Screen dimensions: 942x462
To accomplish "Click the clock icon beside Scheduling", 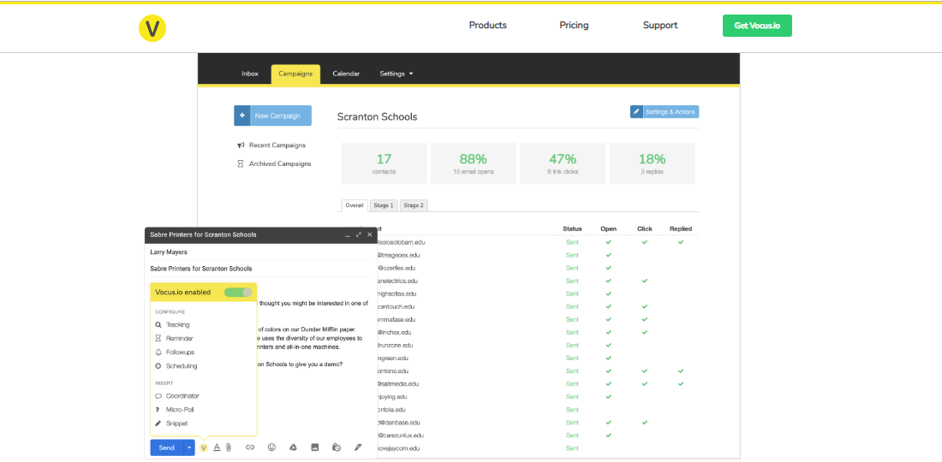I will point(158,366).
